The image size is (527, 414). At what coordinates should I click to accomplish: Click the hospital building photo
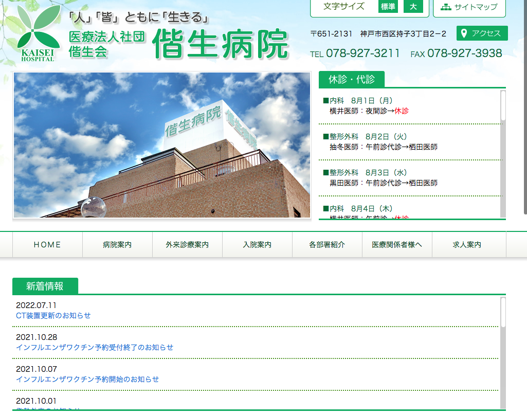click(162, 145)
